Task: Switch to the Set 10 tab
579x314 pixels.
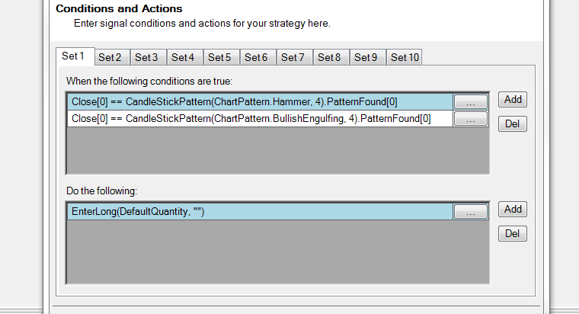Action: (x=404, y=57)
